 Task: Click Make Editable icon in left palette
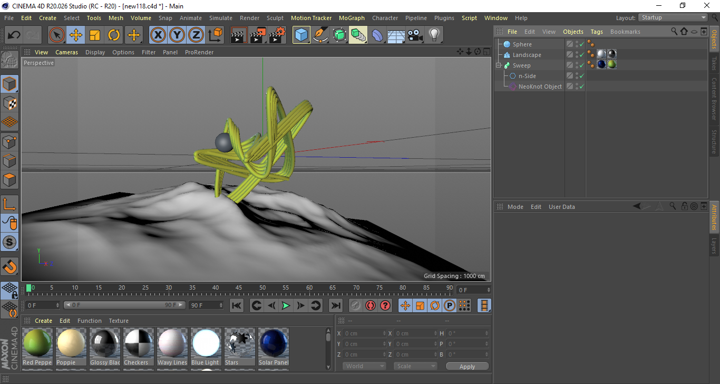(x=9, y=60)
